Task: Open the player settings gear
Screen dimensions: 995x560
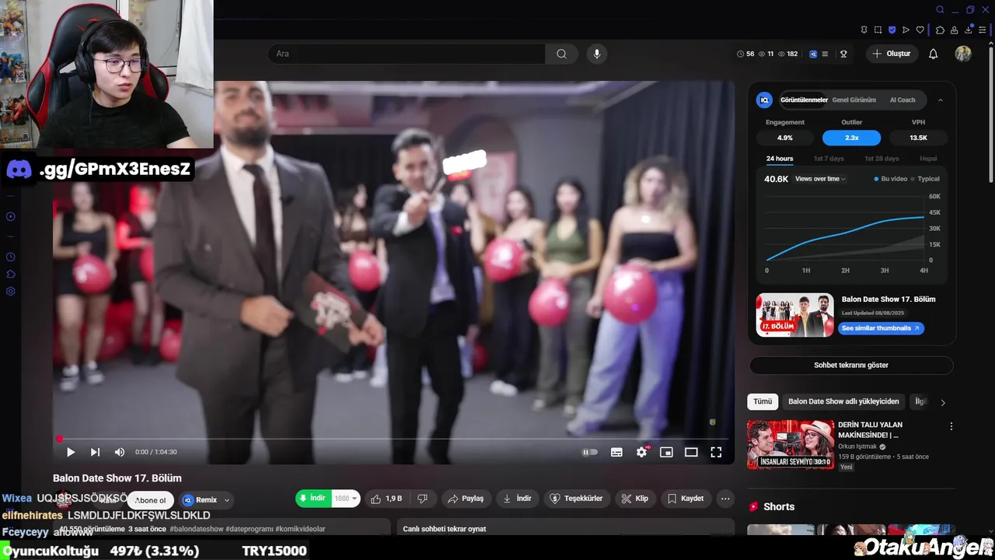Action: [x=642, y=452]
